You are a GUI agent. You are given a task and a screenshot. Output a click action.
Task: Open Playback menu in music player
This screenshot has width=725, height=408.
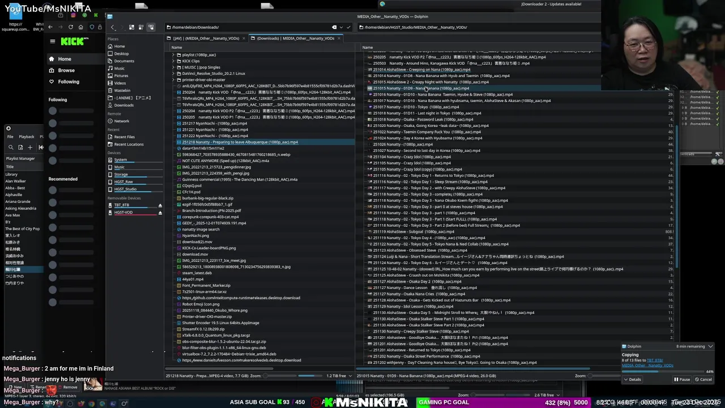27,137
